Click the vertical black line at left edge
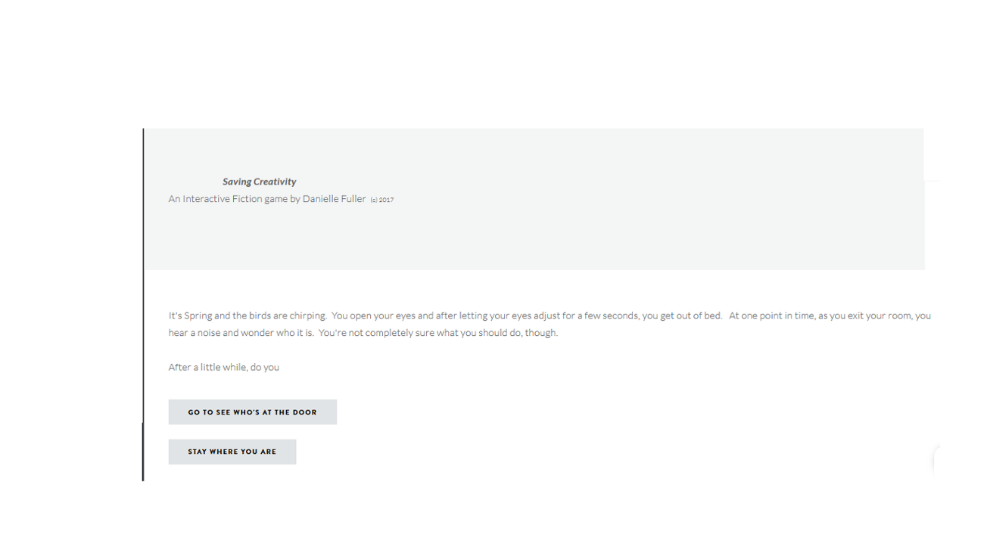This screenshot has height=553, width=987. (x=143, y=303)
